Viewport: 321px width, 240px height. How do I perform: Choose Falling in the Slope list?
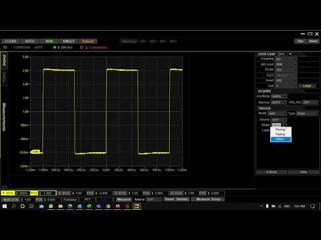[x=281, y=134]
